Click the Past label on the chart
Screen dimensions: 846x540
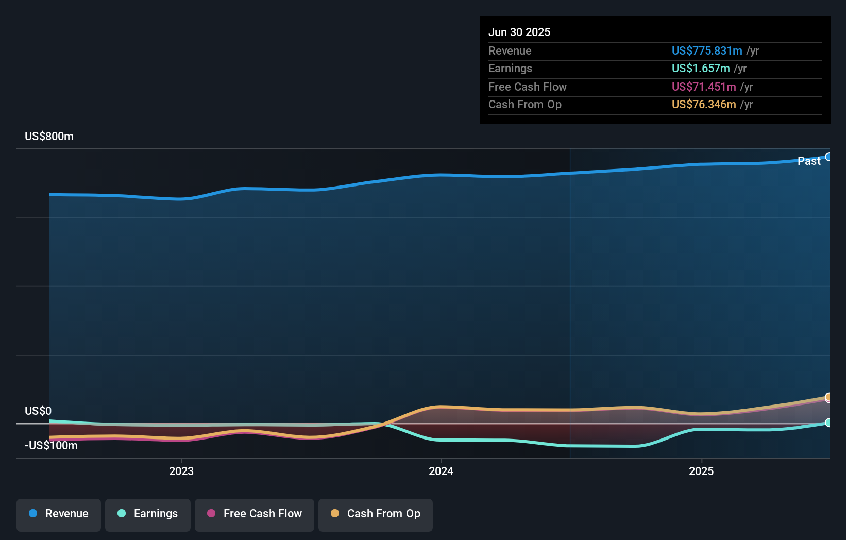pos(809,161)
